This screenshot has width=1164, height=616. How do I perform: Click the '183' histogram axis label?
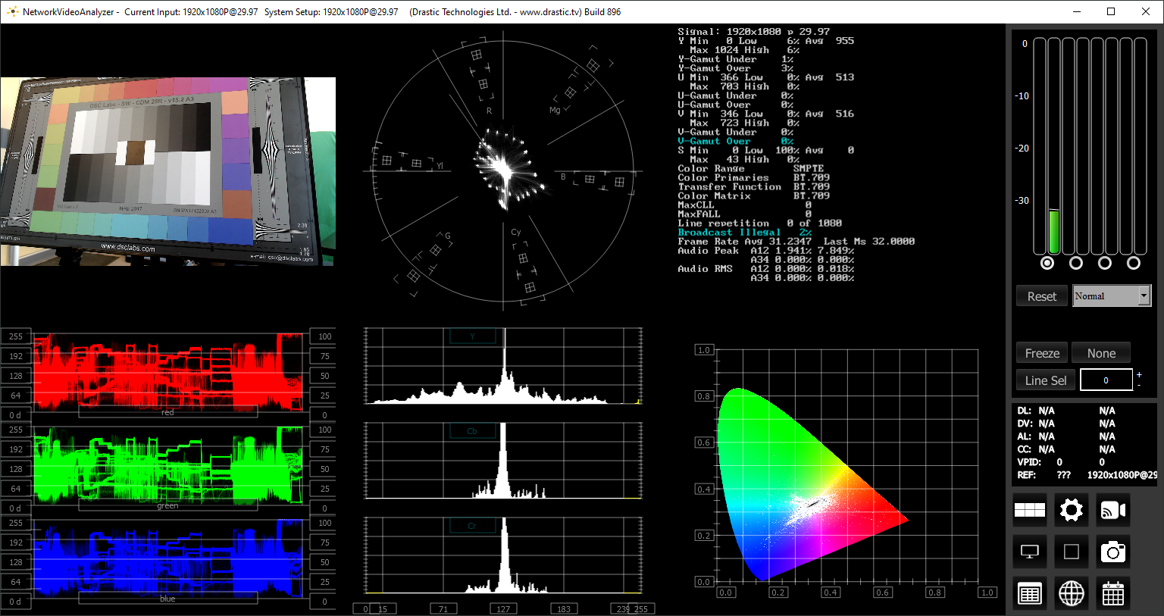pos(564,608)
